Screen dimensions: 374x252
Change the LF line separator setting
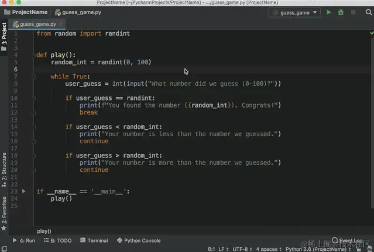tap(223, 249)
